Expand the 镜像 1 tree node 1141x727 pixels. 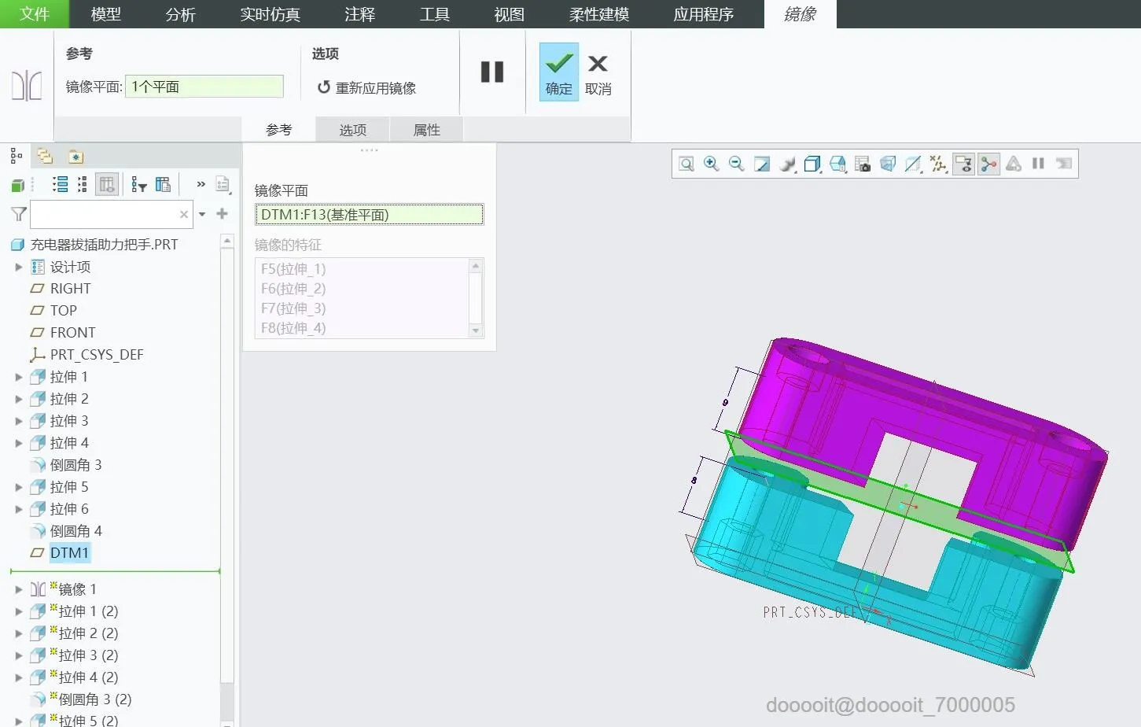click(19, 589)
